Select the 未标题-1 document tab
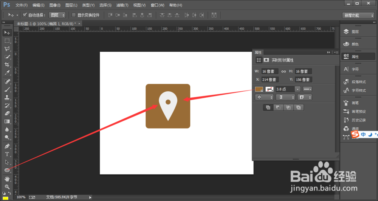Viewport: 378px width, 201px height. [x=46, y=23]
